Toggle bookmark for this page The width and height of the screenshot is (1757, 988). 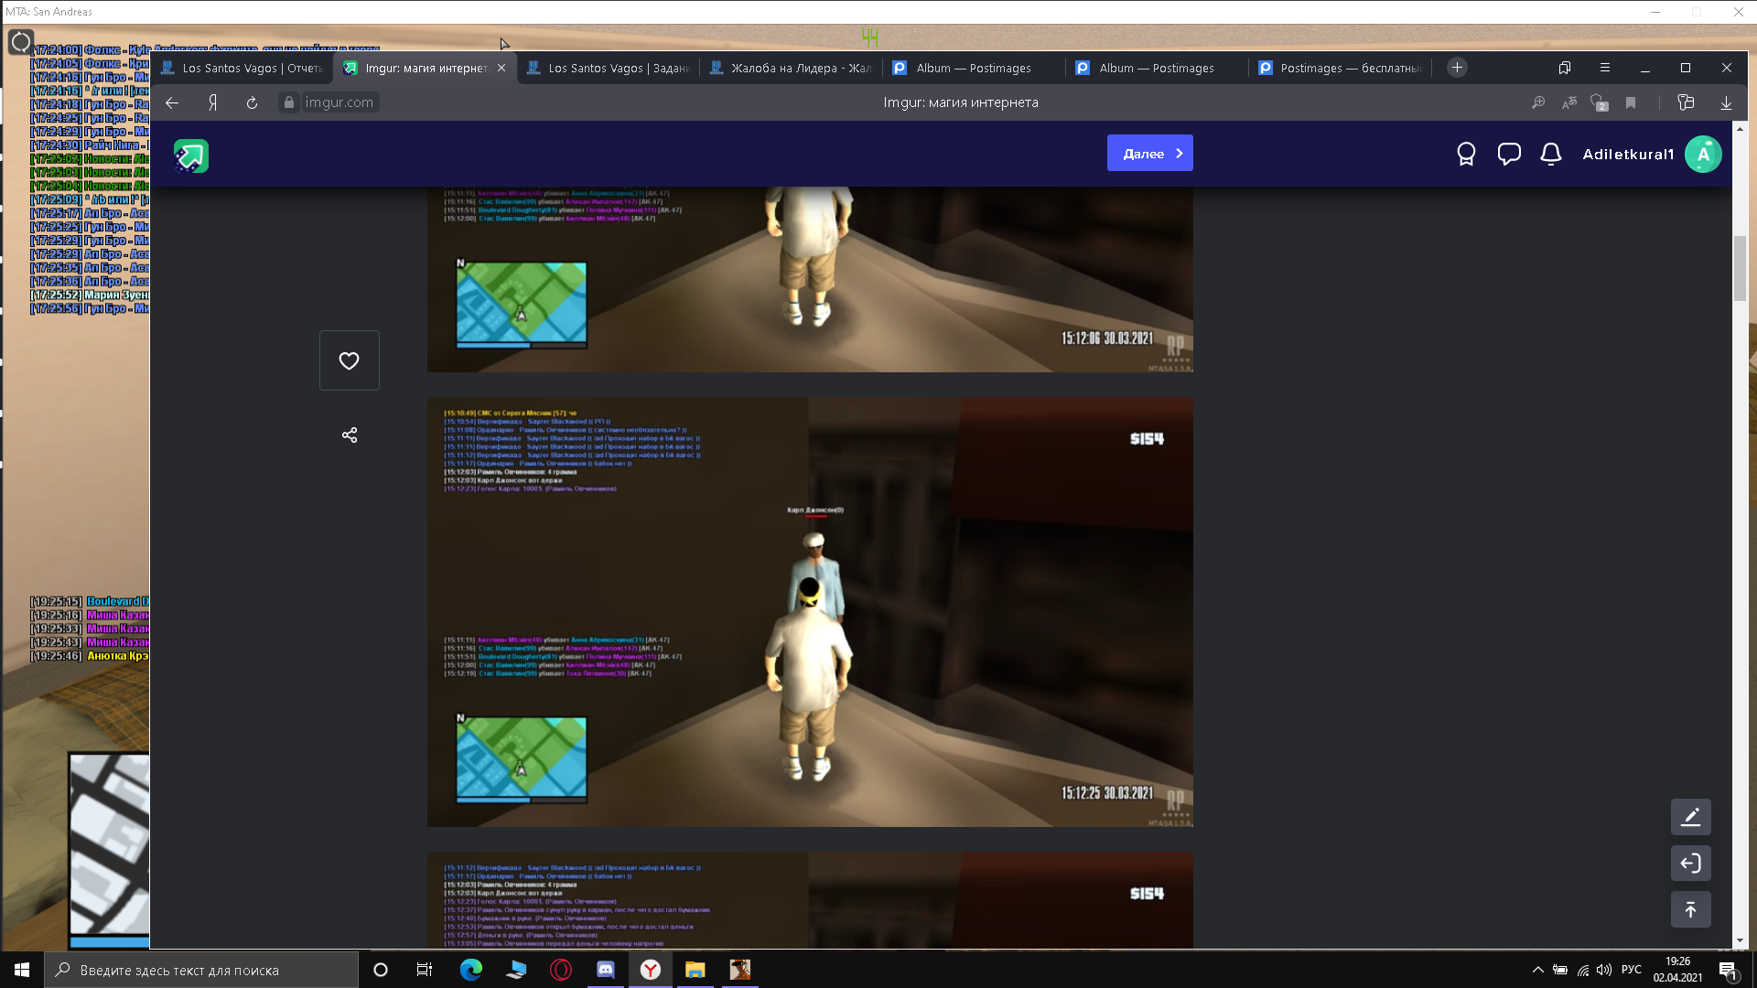point(1631,102)
